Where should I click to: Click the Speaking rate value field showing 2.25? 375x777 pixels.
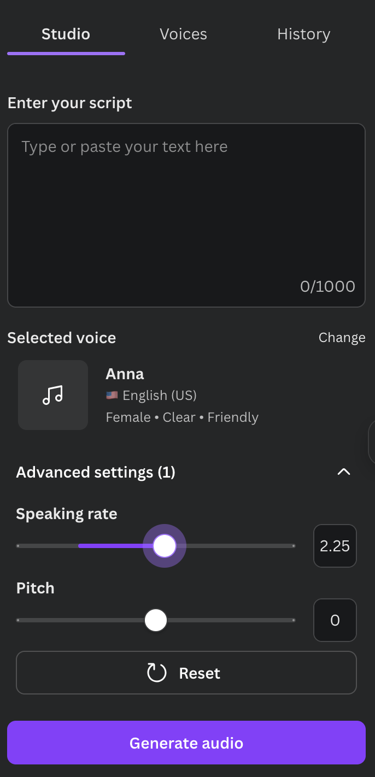(335, 546)
